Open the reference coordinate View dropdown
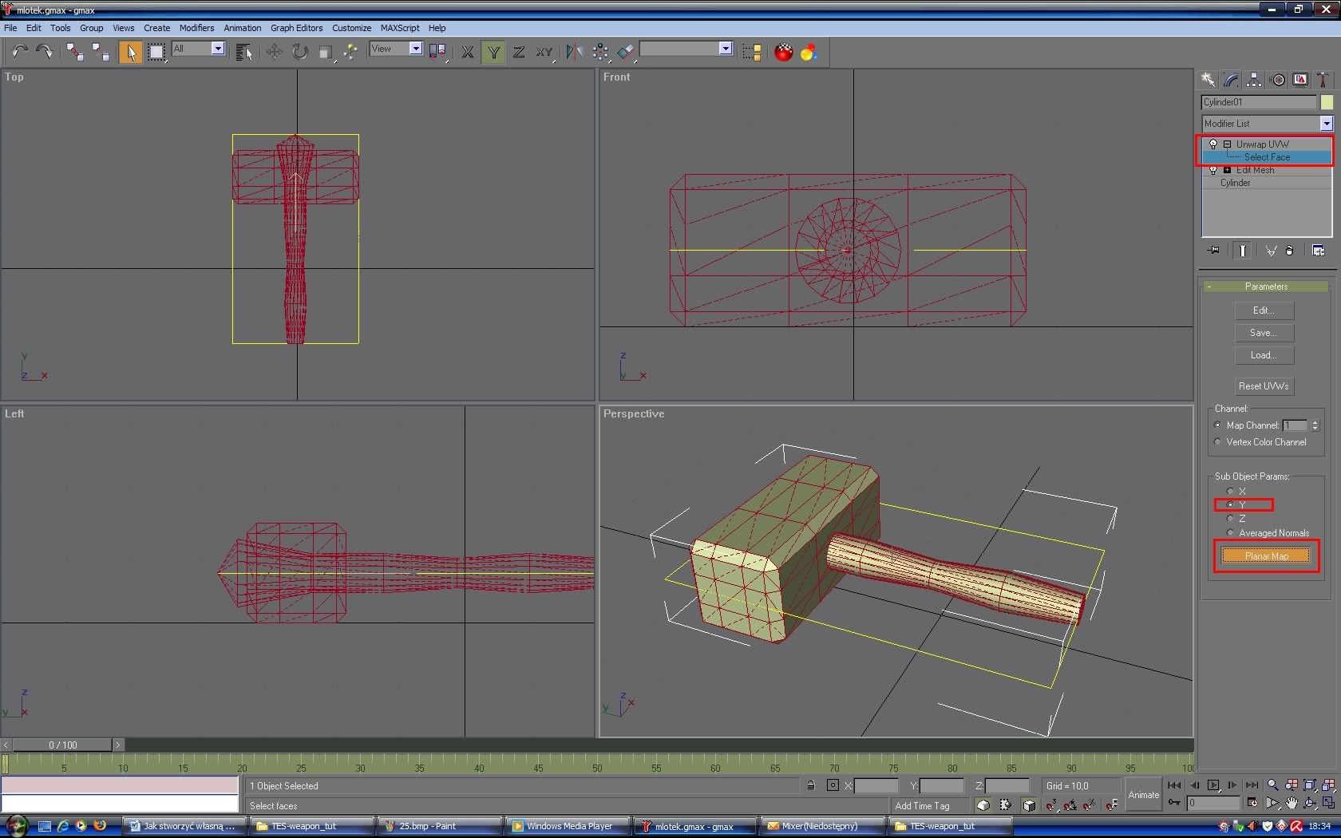This screenshot has width=1341, height=838. tap(415, 49)
